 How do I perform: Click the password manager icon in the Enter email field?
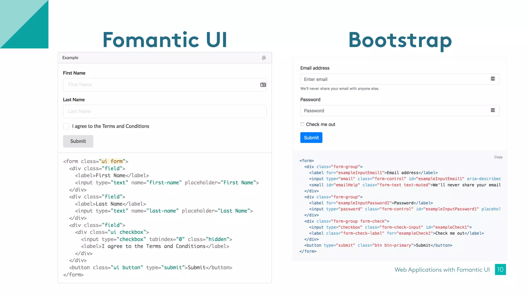tap(493, 79)
